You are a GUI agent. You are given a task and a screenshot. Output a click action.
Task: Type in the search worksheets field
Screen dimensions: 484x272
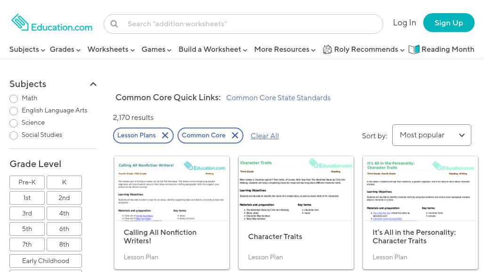coord(252,24)
